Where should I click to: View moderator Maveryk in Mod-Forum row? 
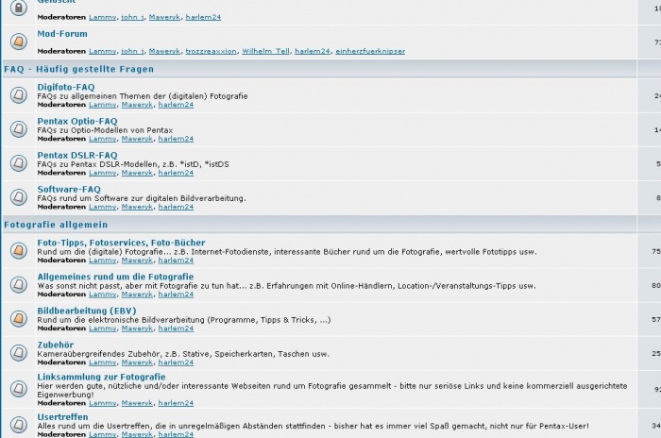point(164,51)
